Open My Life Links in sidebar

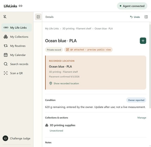pos(17,27)
